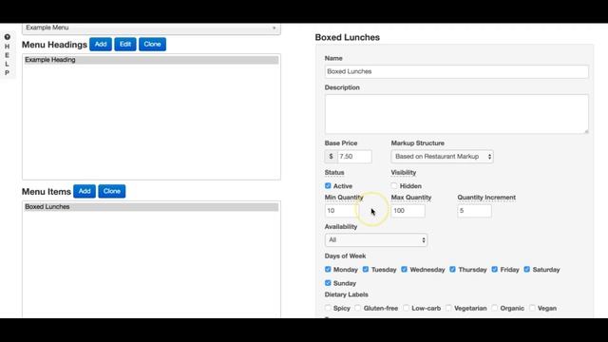This screenshot has width=608, height=342.
Task: Click the Dietary Labels label
Action: 346,294
